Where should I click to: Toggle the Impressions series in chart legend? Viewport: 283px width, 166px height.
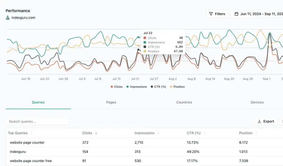point(137,87)
